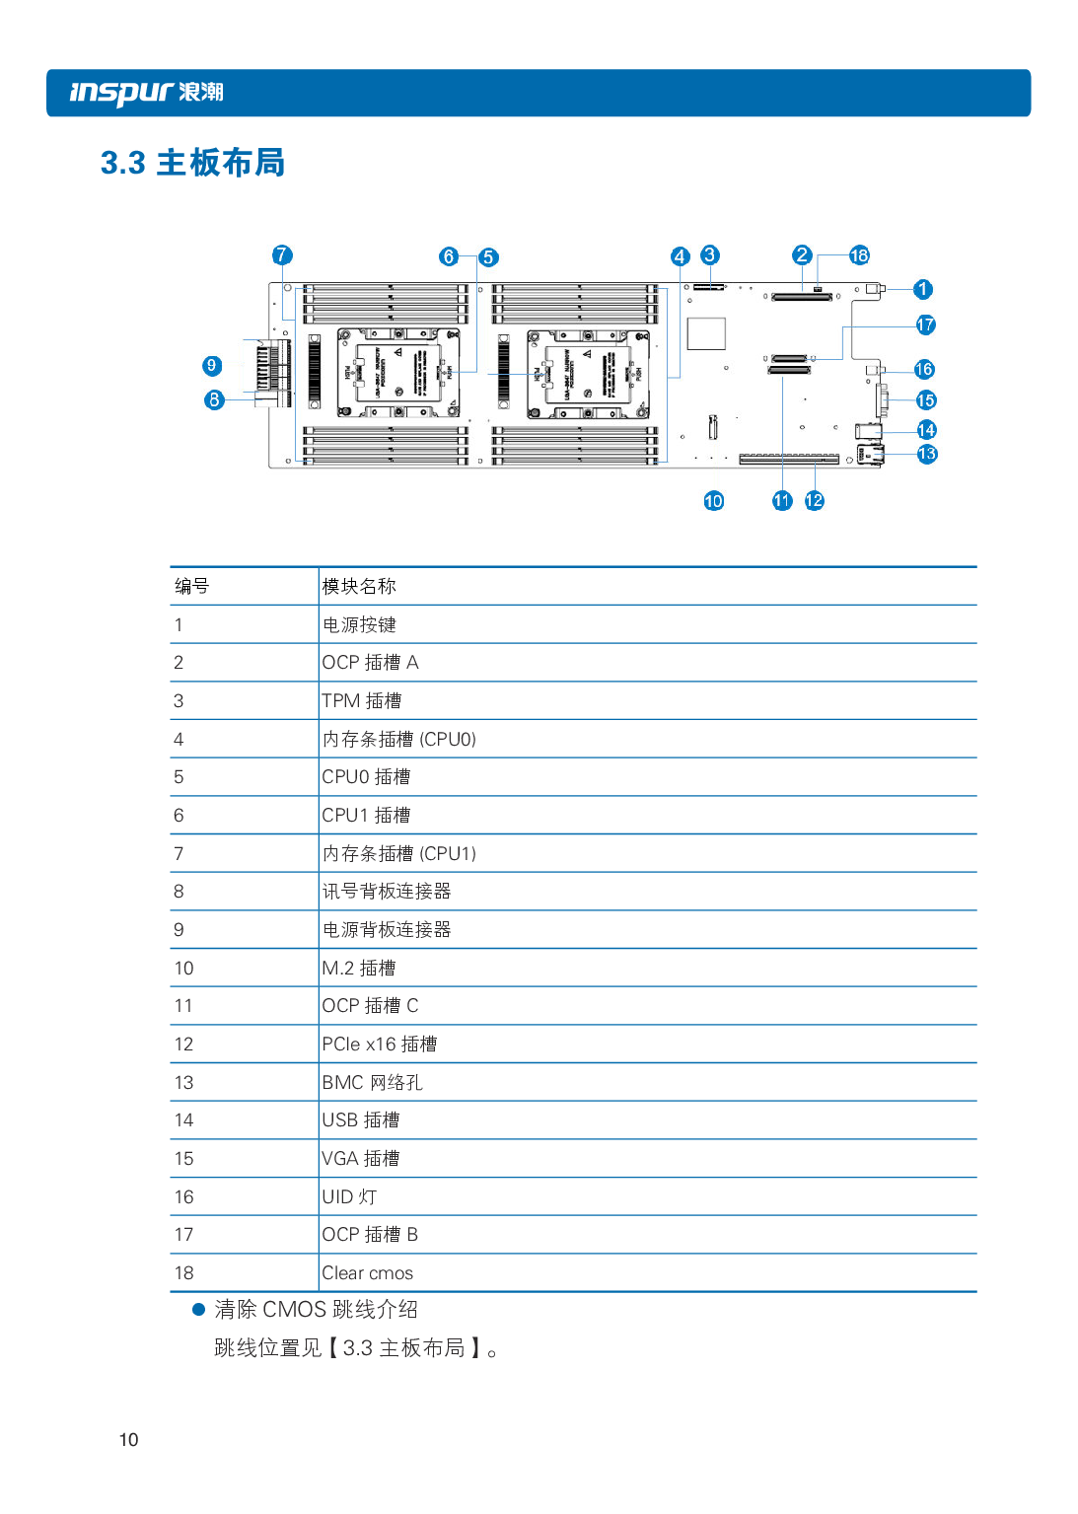The height and width of the screenshot is (1514, 1078).
Task: Toggle callout 14 for USB 插槽
Action: click(925, 429)
